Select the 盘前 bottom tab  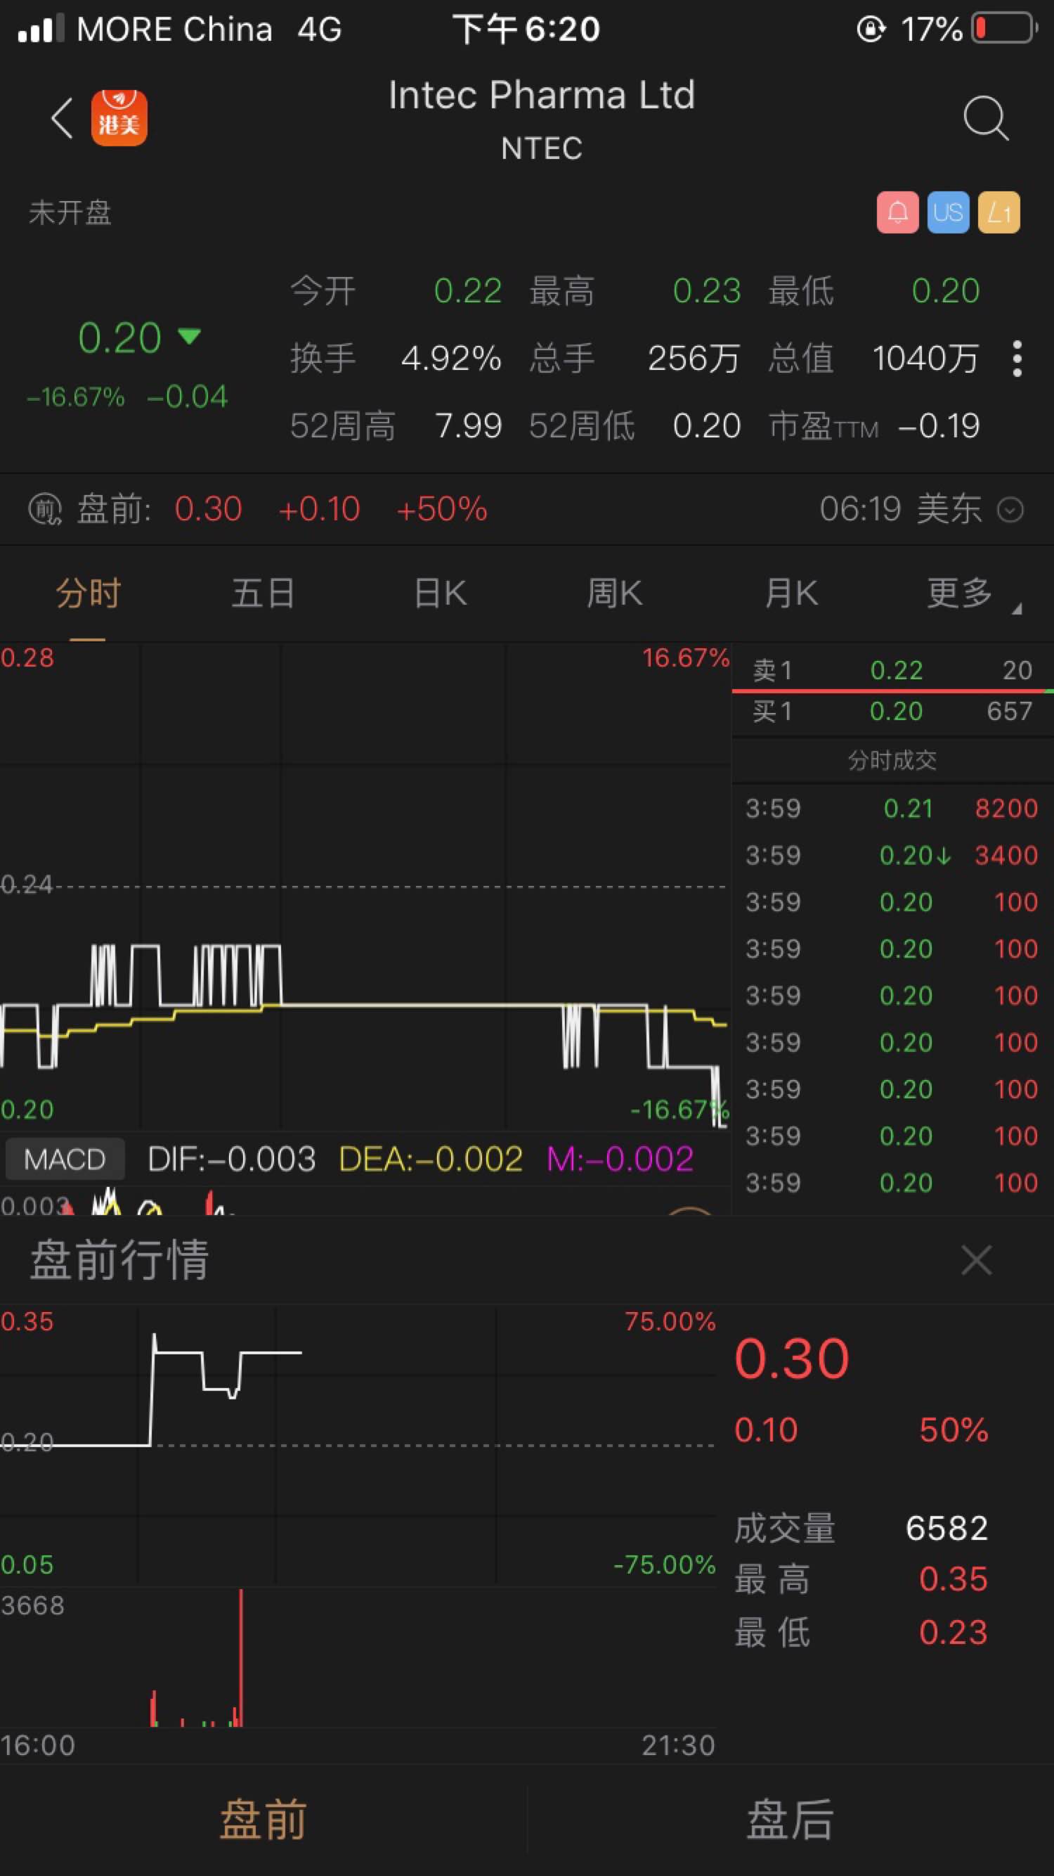(x=263, y=1818)
